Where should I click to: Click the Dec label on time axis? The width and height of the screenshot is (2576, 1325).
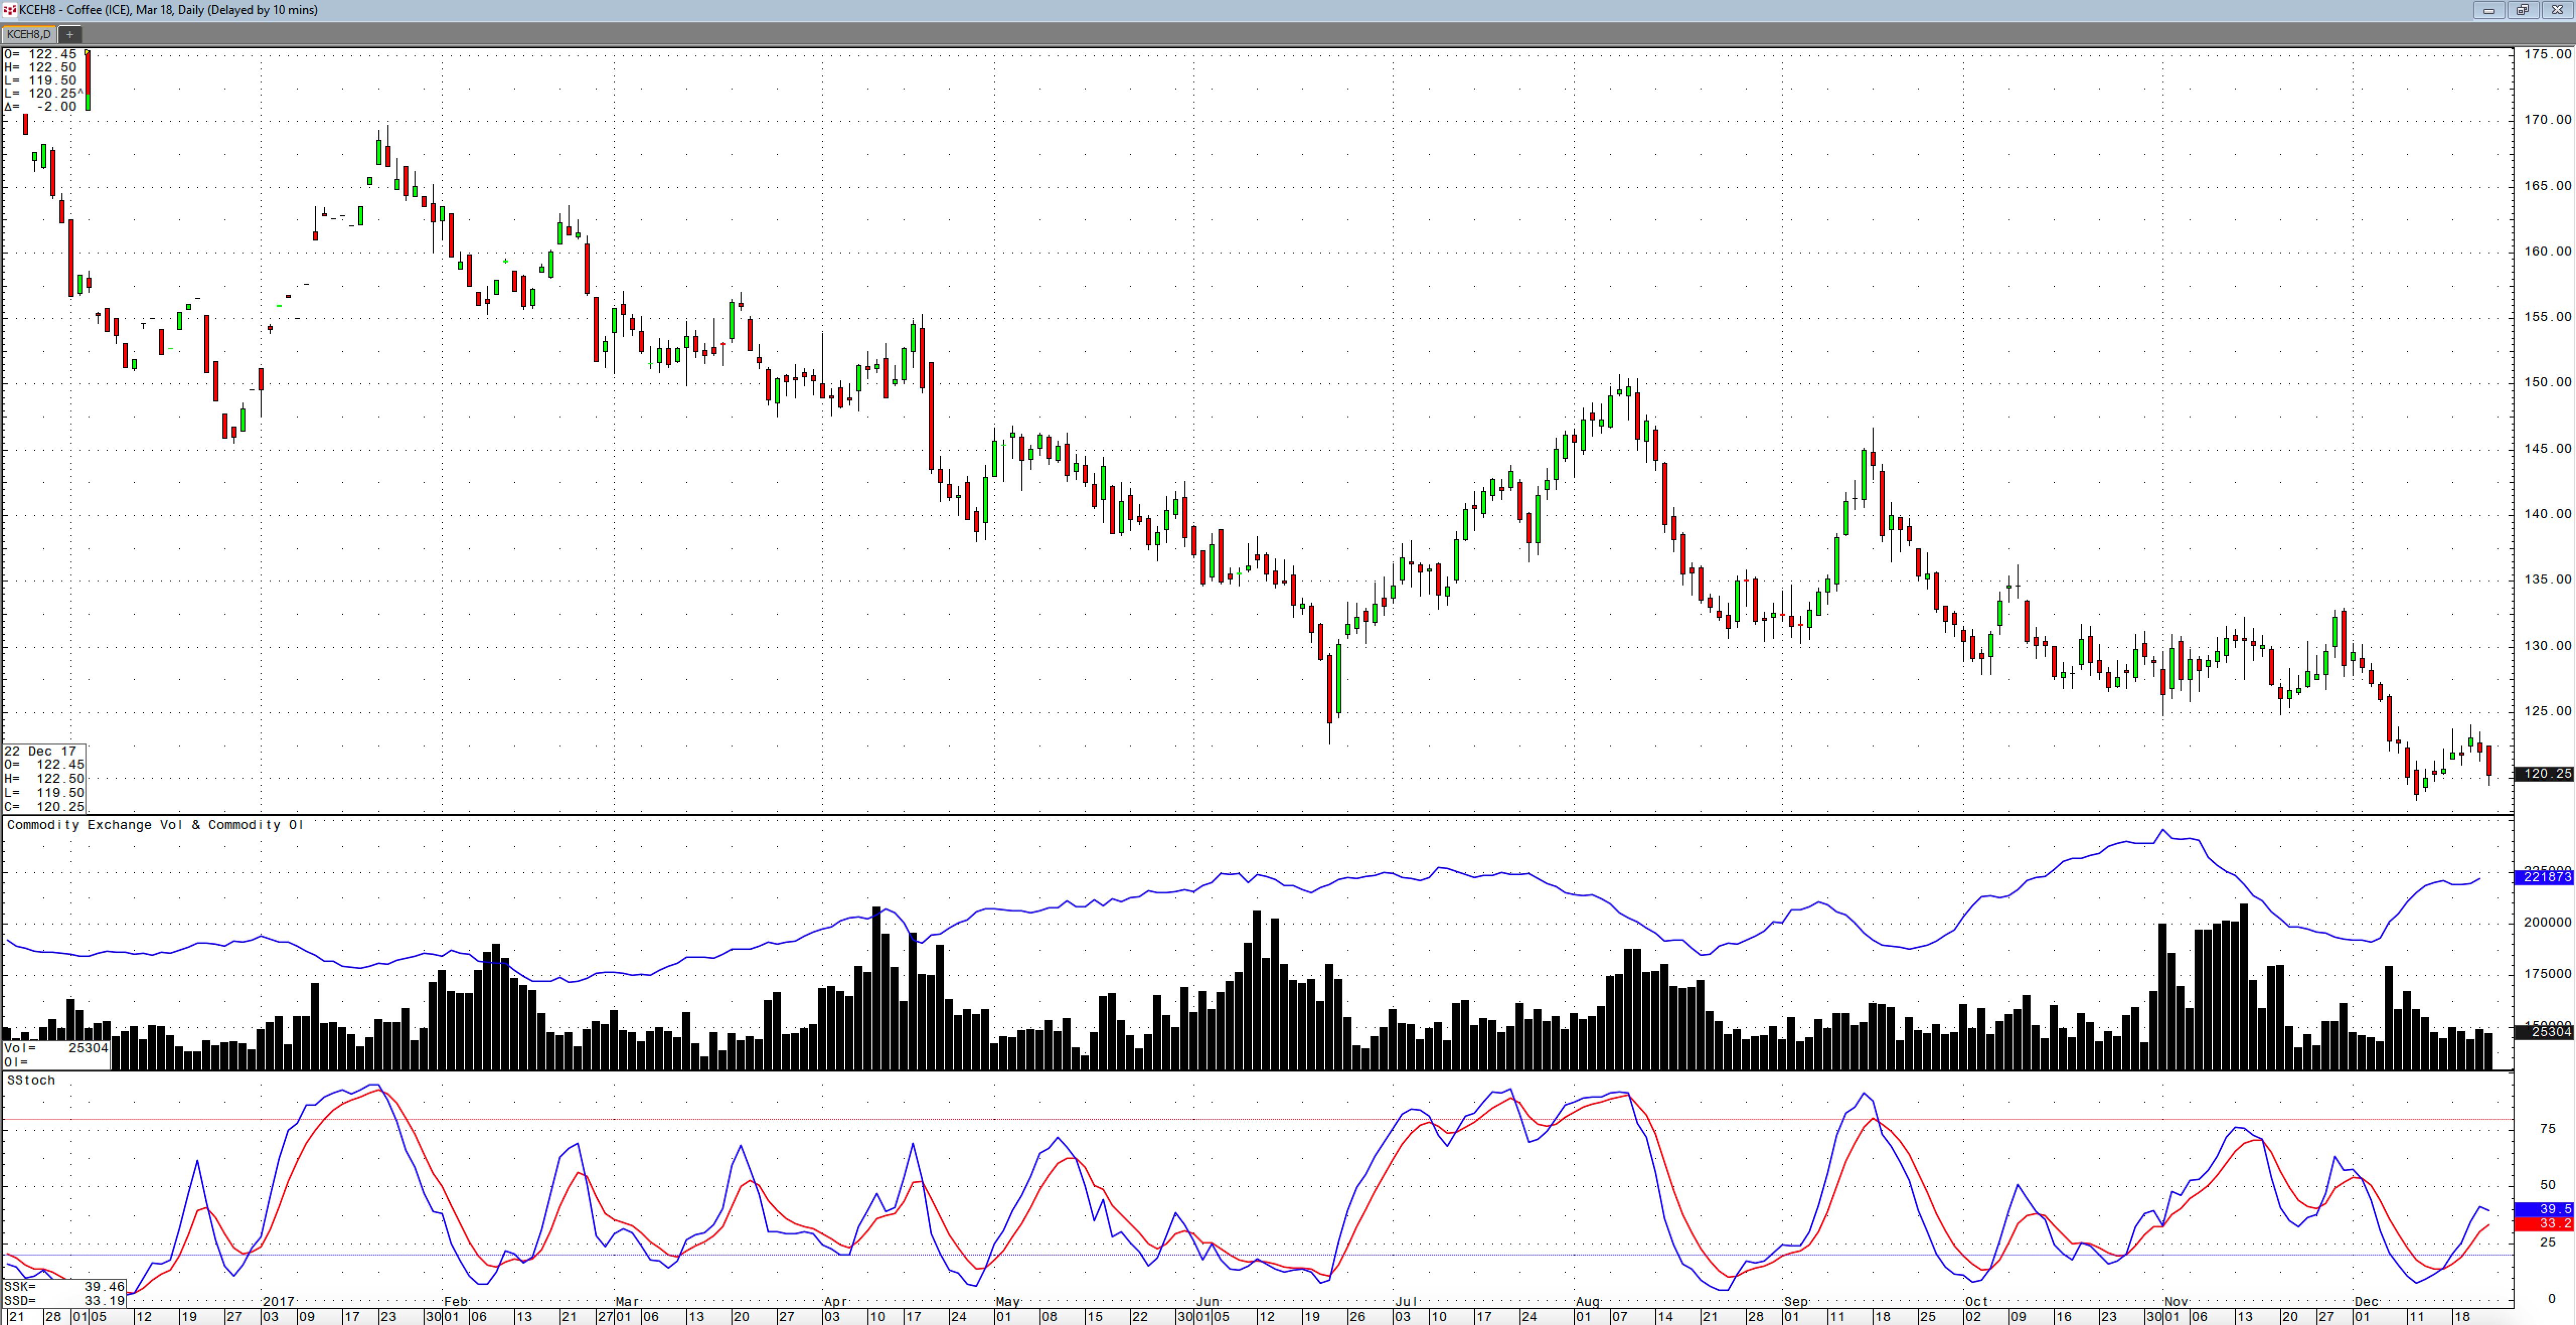tap(2366, 1301)
